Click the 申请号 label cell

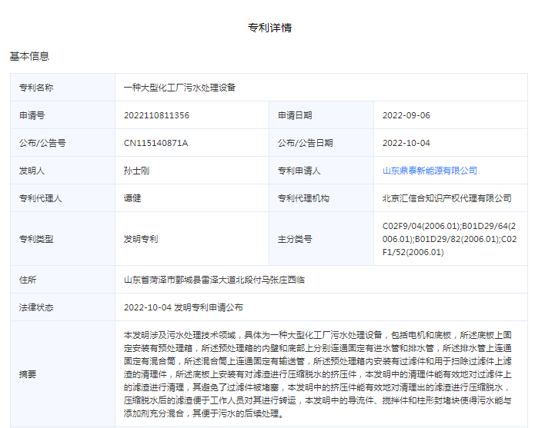[32, 115]
